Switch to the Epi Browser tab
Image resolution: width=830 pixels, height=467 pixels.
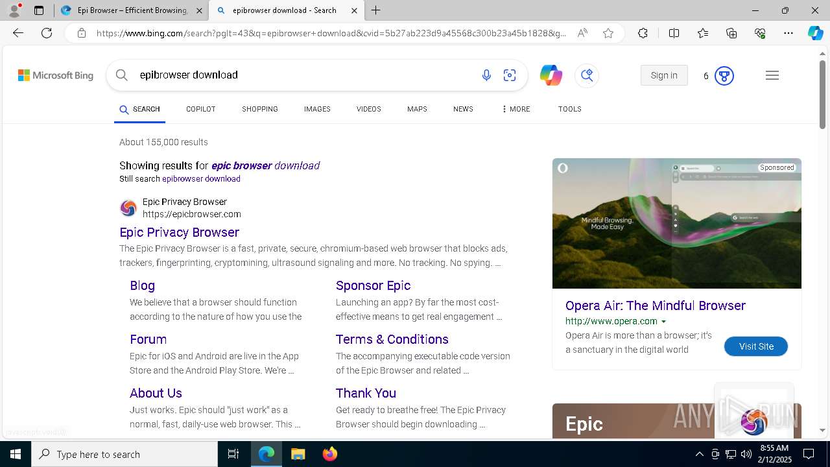132,10
